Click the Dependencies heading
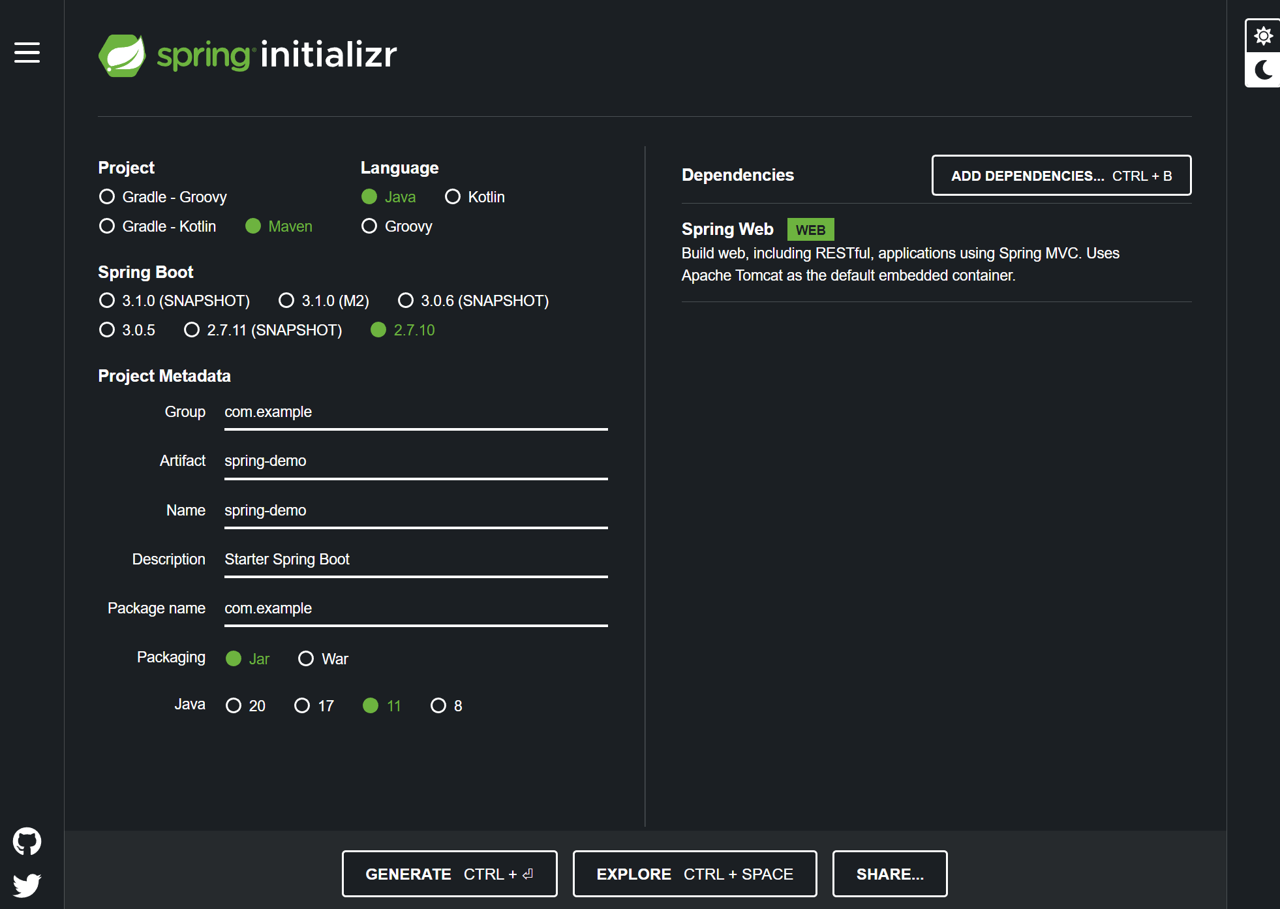Screen dimensions: 1280x909 [x=738, y=175]
